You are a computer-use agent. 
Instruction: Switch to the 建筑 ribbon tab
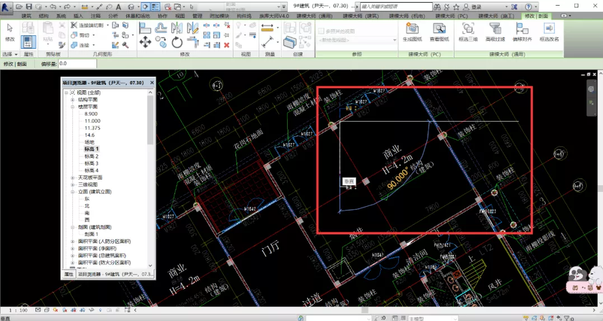[26, 16]
